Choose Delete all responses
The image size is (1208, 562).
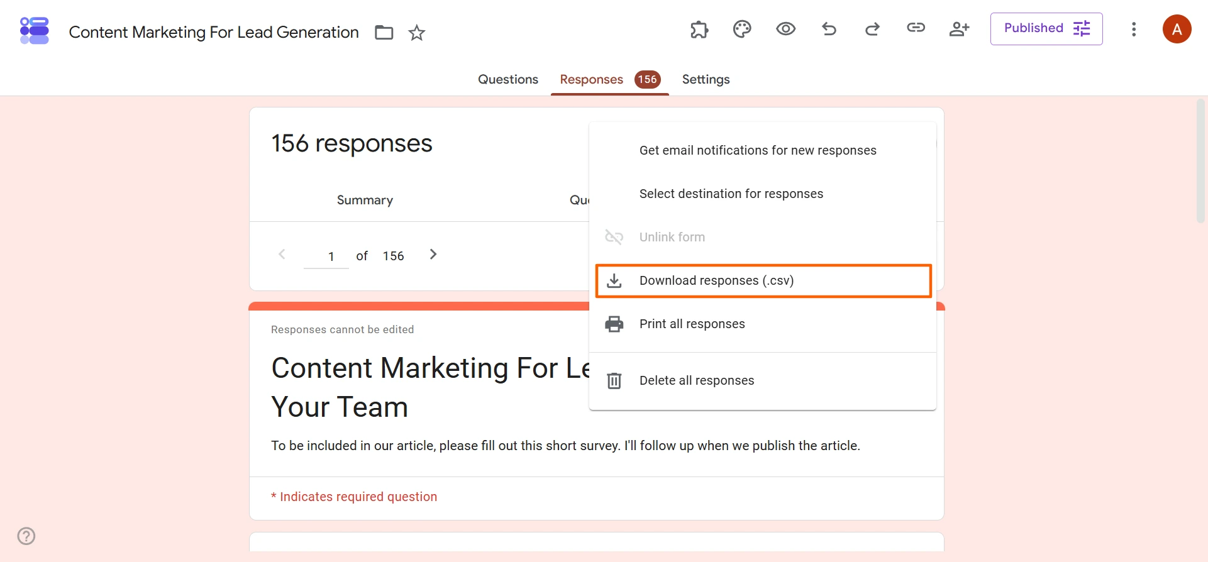point(763,380)
